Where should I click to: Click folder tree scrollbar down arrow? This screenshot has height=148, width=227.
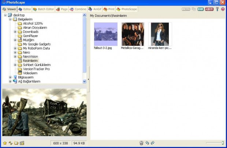[85, 82]
